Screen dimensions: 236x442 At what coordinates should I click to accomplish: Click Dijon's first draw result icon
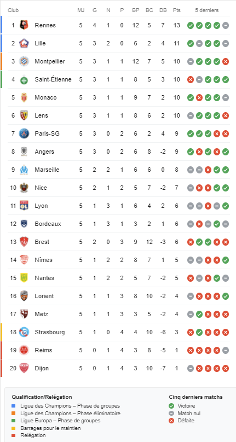point(191,368)
